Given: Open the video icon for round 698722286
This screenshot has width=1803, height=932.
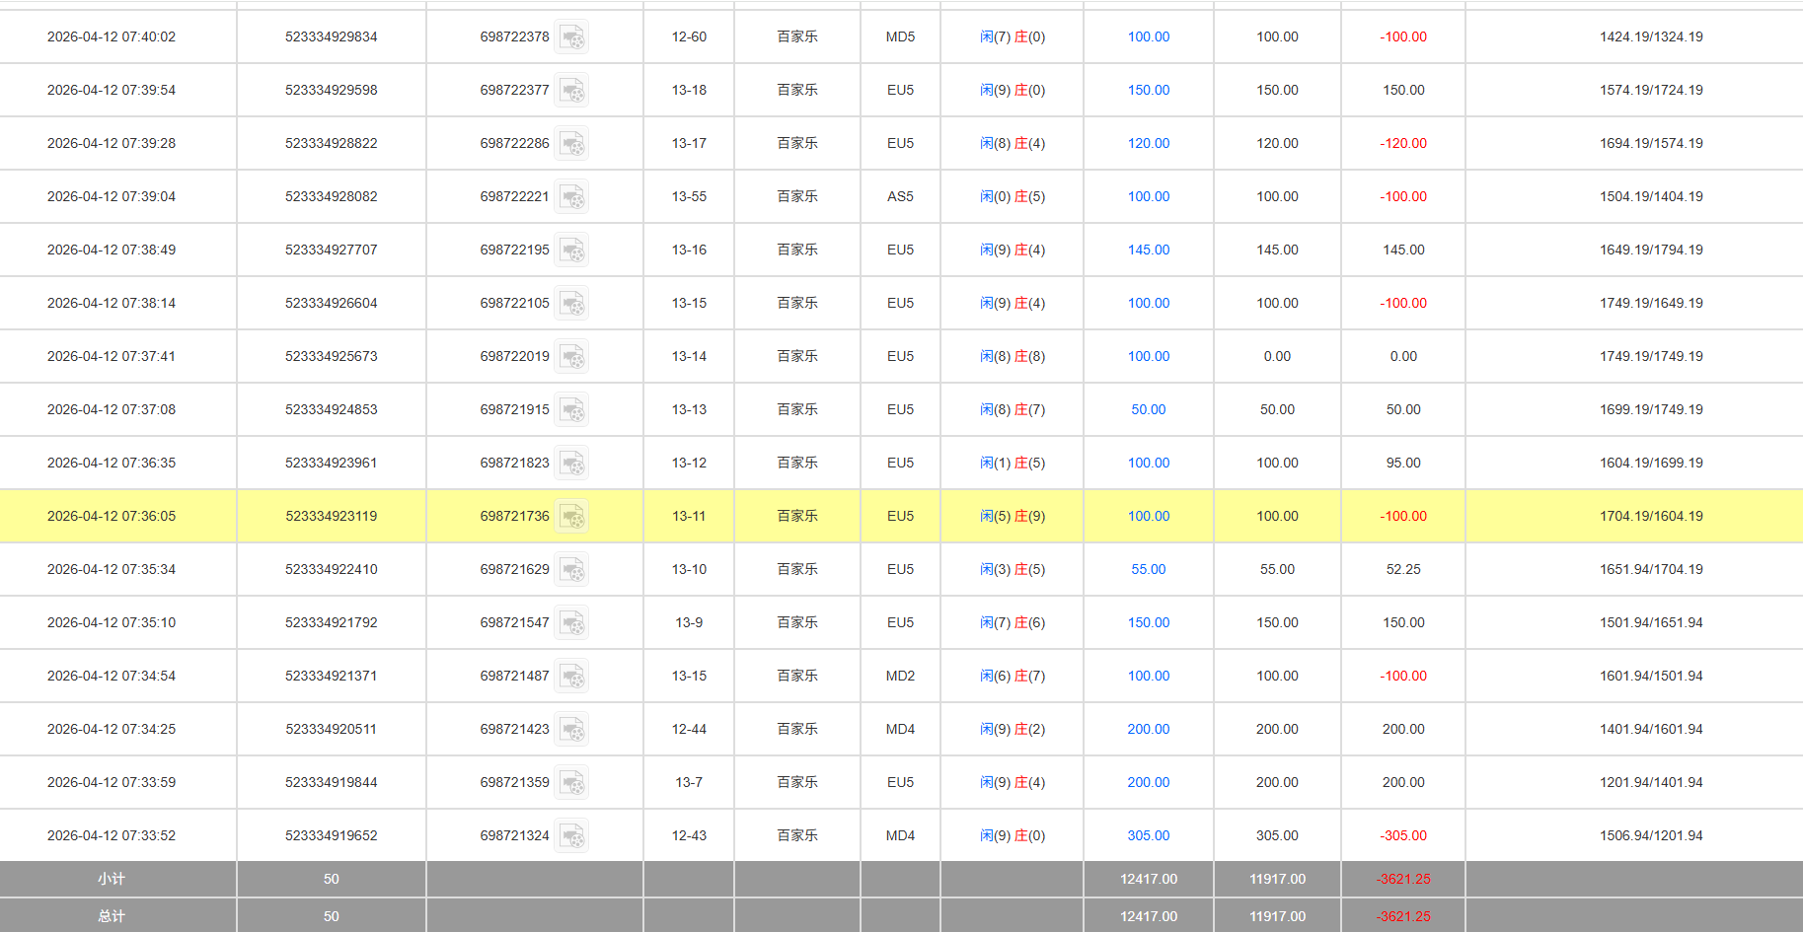Looking at the screenshot, I should pos(571,144).
